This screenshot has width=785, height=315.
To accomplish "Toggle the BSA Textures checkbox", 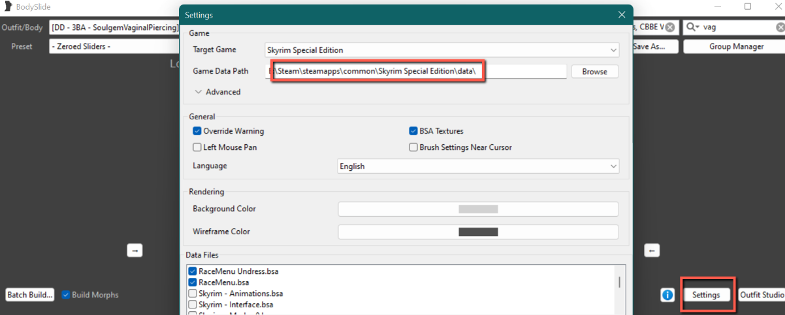I will 413,131.
